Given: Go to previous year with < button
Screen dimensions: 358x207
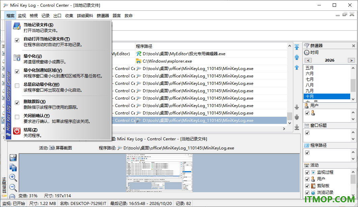Looking at the screenshot, I should coord(308,60).
